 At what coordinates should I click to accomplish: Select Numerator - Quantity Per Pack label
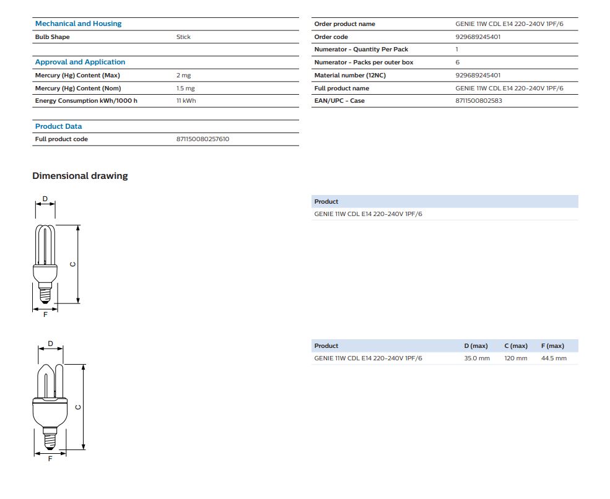pos(361,50)
